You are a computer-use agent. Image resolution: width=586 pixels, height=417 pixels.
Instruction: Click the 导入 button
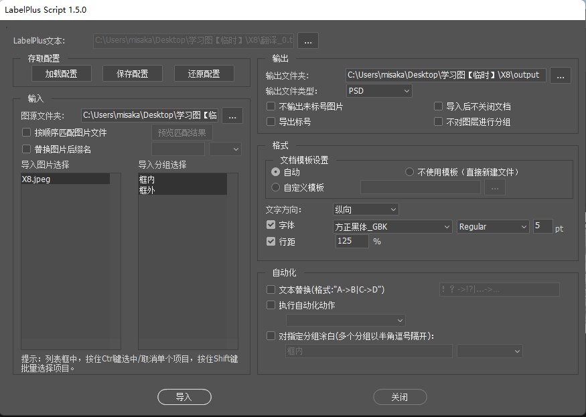(184, 397)
